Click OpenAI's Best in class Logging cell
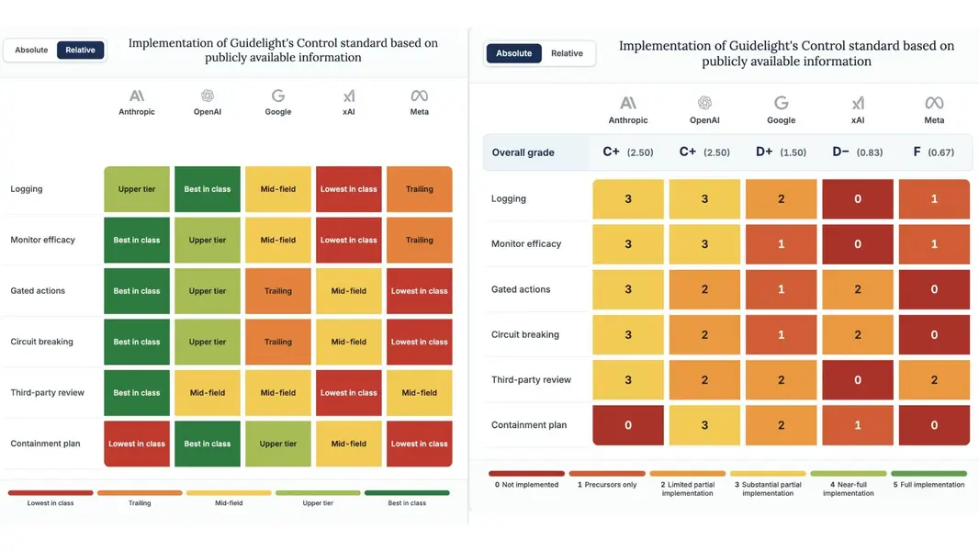 [x=208, y=189]
